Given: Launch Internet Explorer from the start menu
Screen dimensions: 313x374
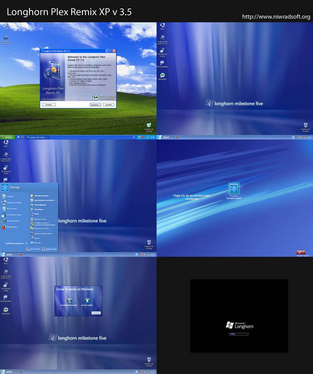Looking at the screenshot, I should coord(11,221).
